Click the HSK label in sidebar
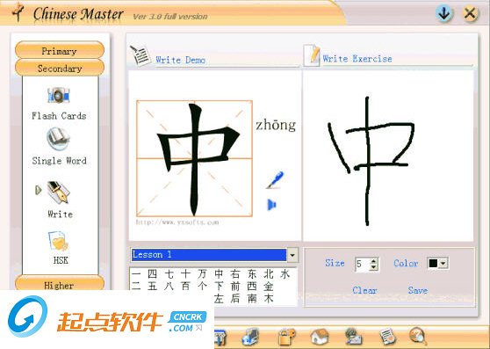 click(61, 260)
